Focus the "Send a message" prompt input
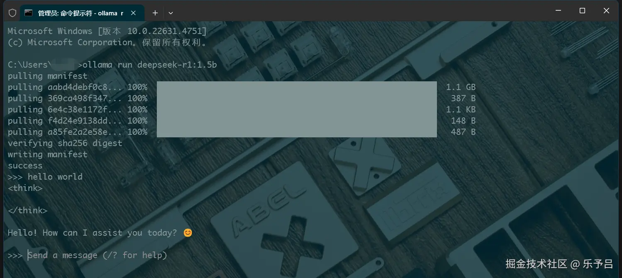622x278 pixels. [98, 255]
